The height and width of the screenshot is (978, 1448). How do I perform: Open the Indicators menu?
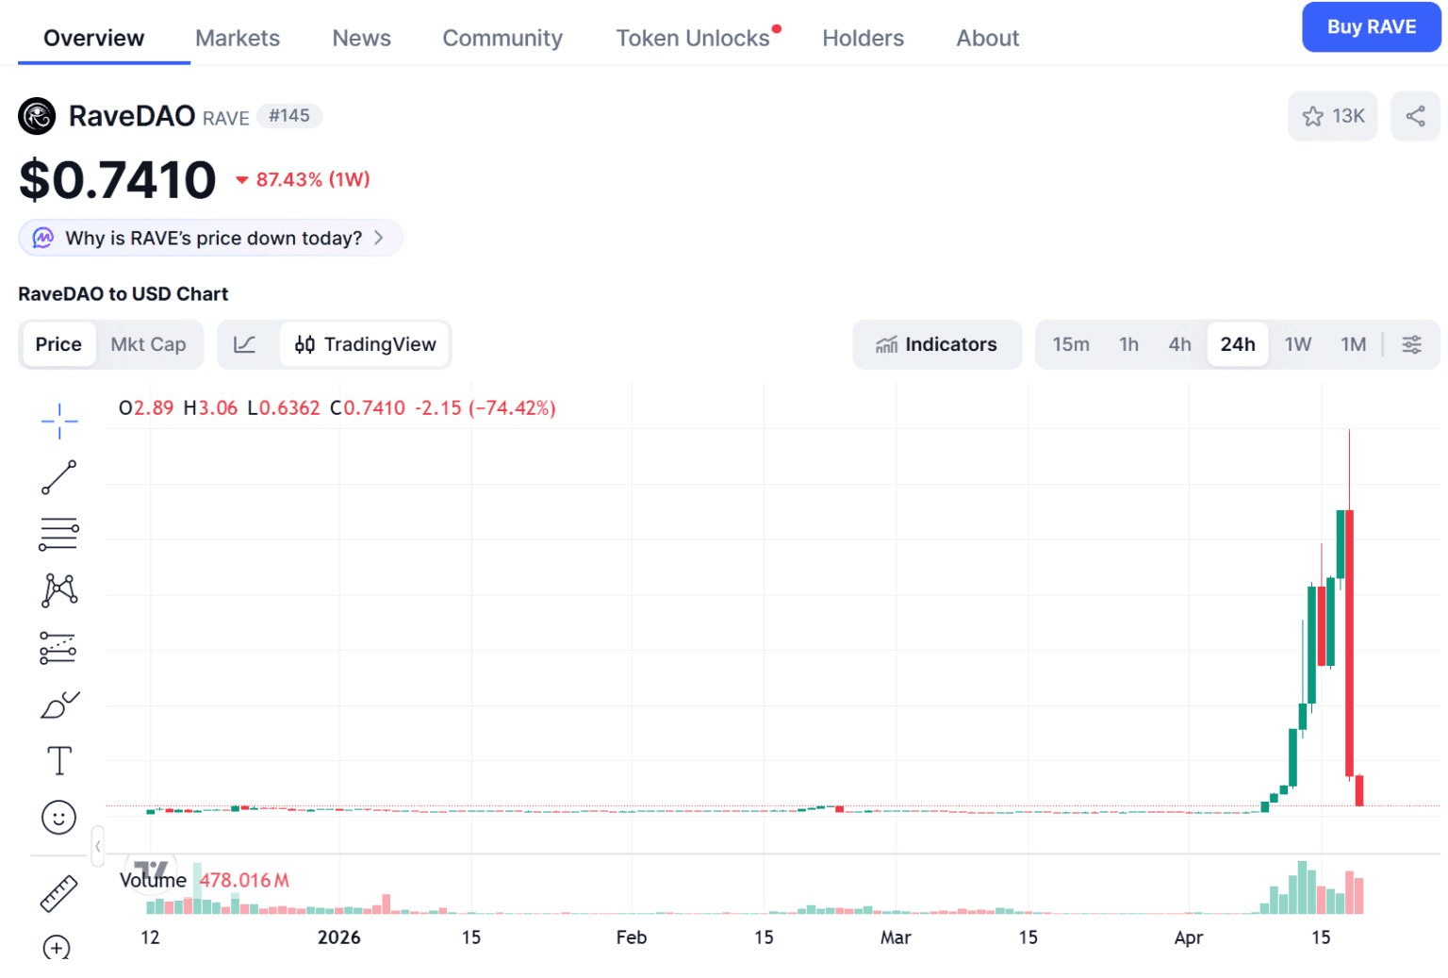[x=936, y=344]
